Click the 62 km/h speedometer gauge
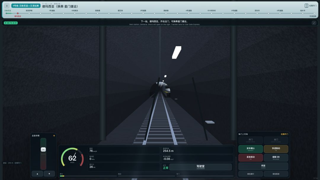Screen dimensions: 320x180 tap(72, 157)
